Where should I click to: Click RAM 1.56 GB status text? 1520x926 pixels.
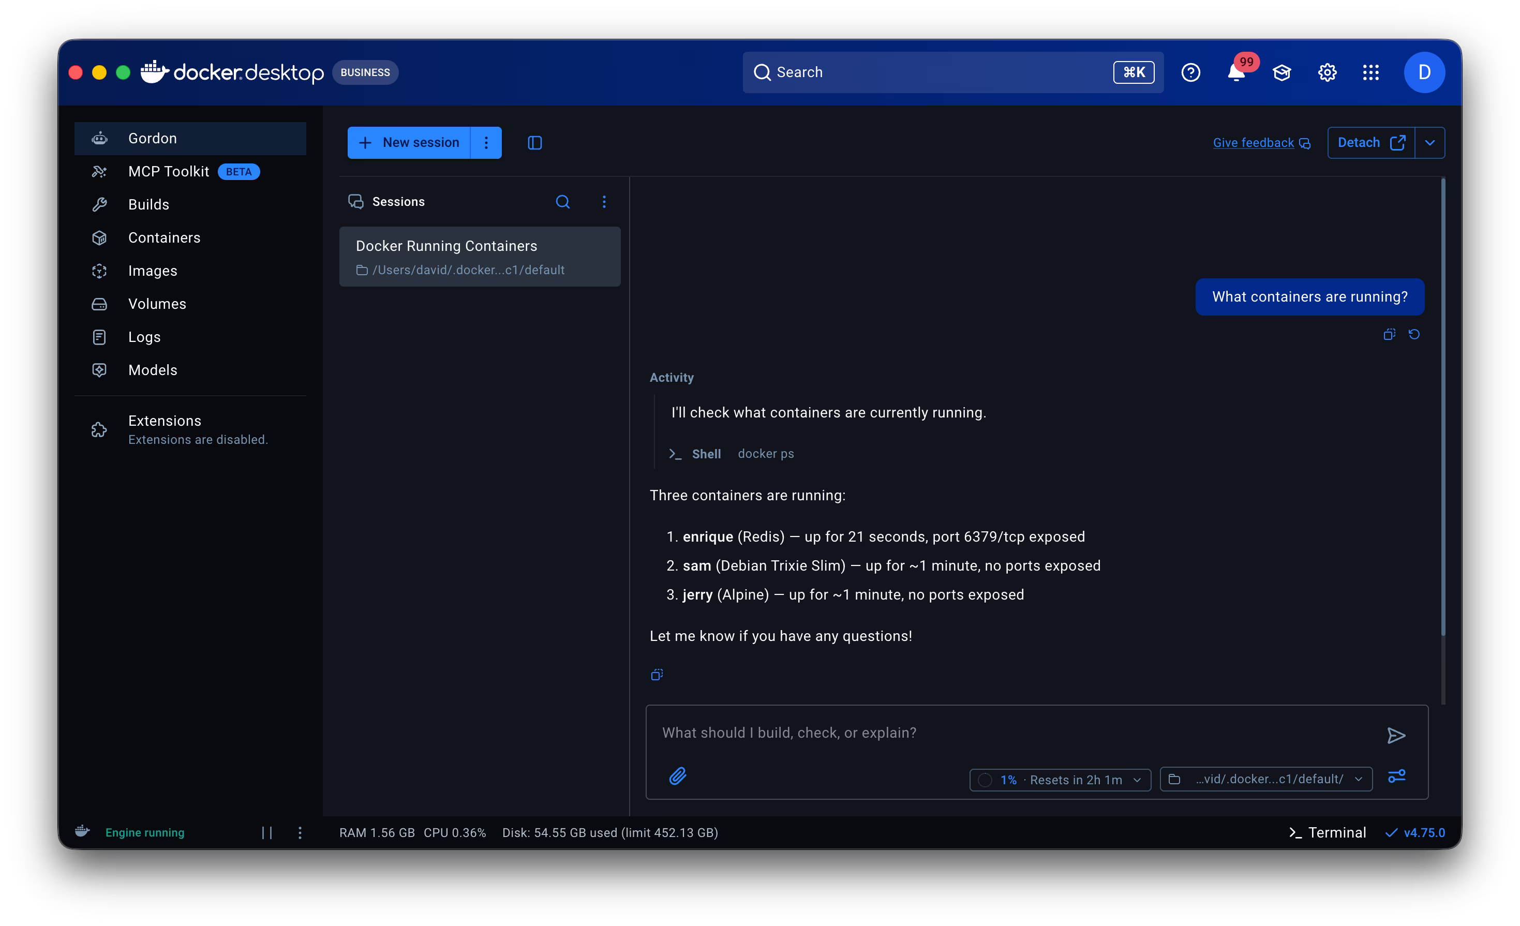377,833
